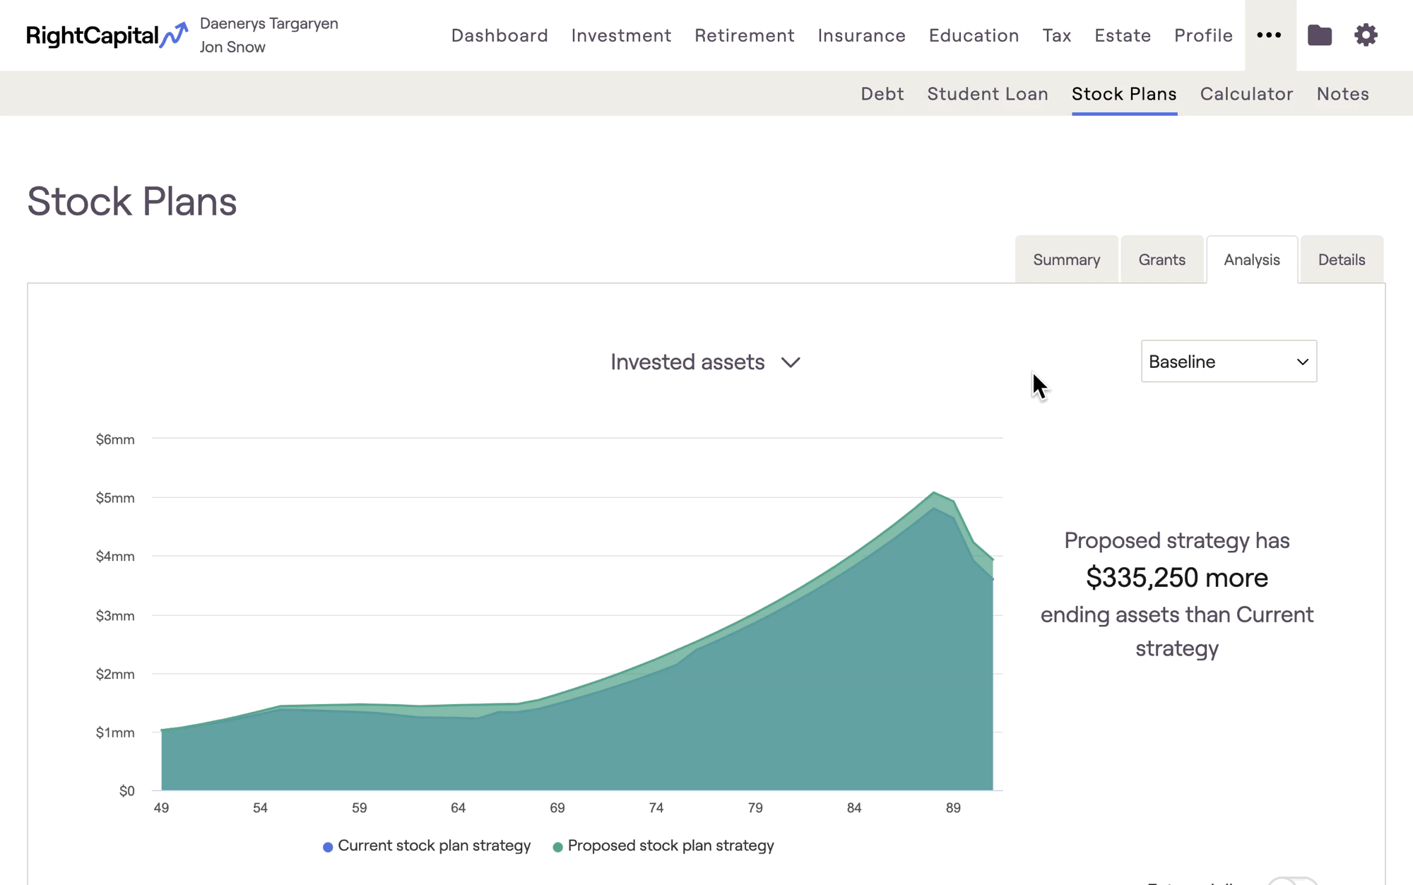
Task: Open the Baseline scenario dropdown
Action: [x=1228, y=362]
